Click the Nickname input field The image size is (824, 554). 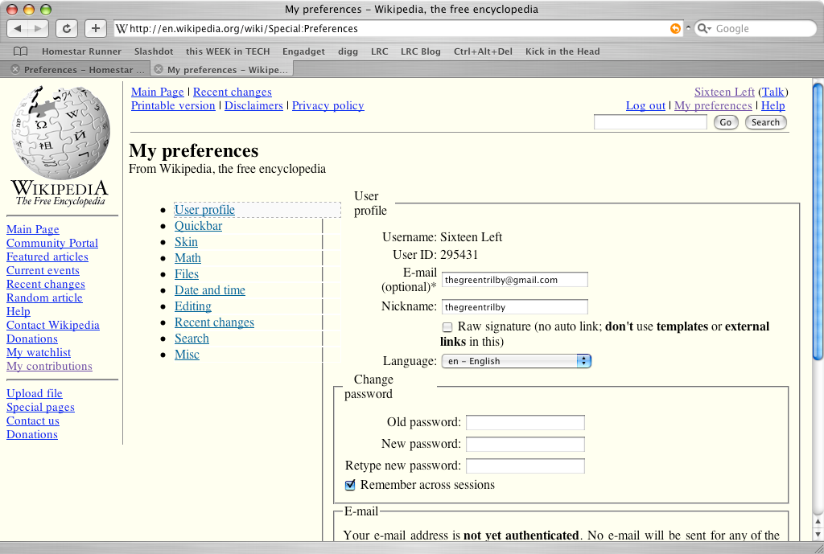tap(514, 307)
